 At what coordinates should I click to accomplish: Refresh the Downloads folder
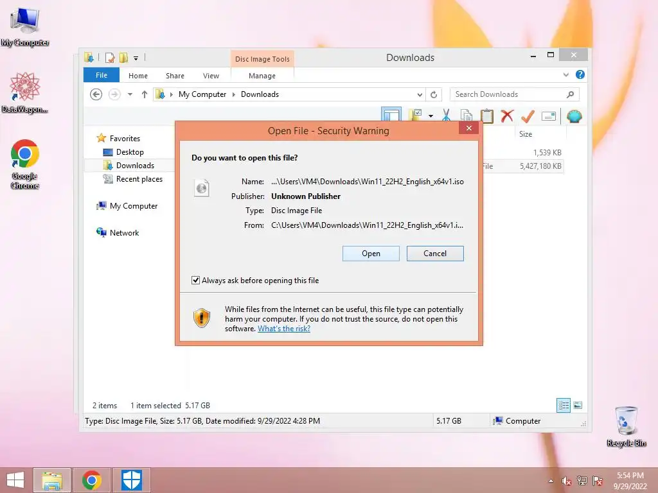pos(434,95)
